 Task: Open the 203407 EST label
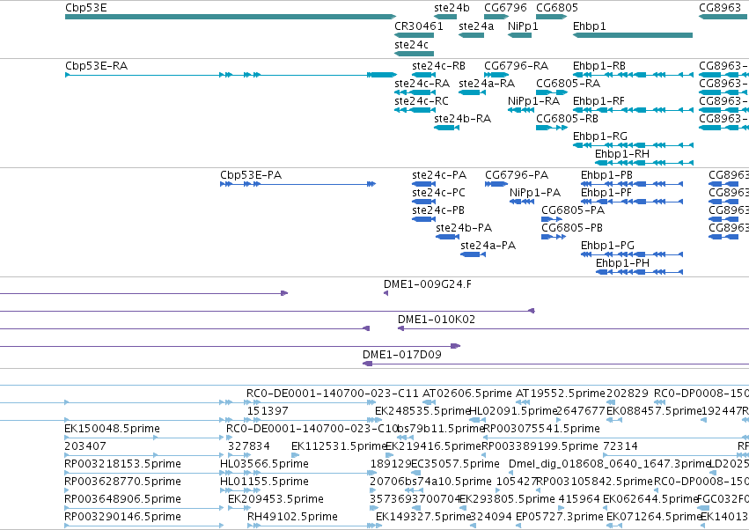[x=85, y=447]
